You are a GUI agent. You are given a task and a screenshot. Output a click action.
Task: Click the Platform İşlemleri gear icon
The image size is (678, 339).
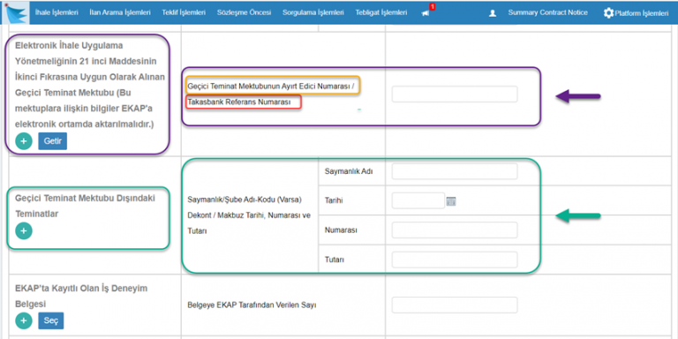[608, 13]
